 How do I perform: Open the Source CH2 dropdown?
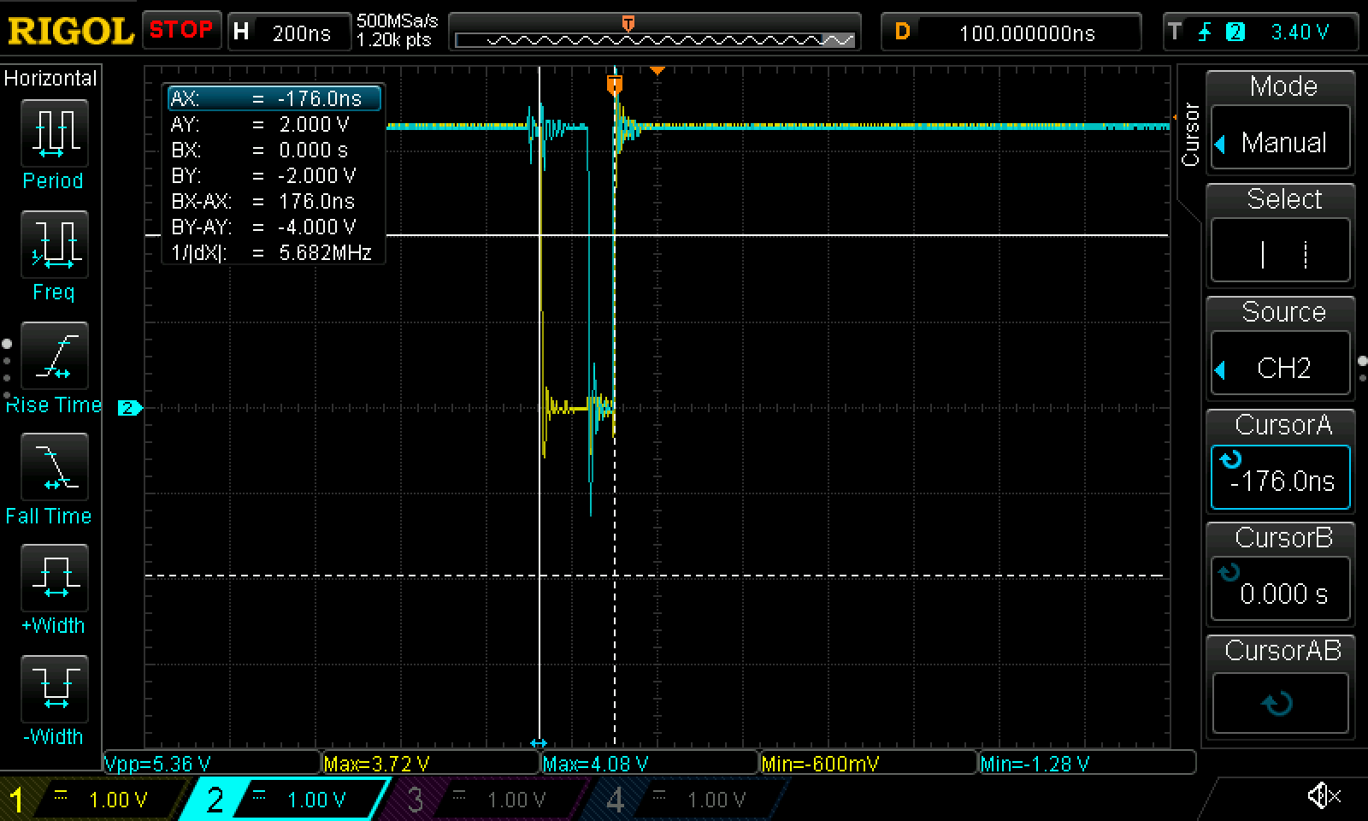click(1281, 367)
